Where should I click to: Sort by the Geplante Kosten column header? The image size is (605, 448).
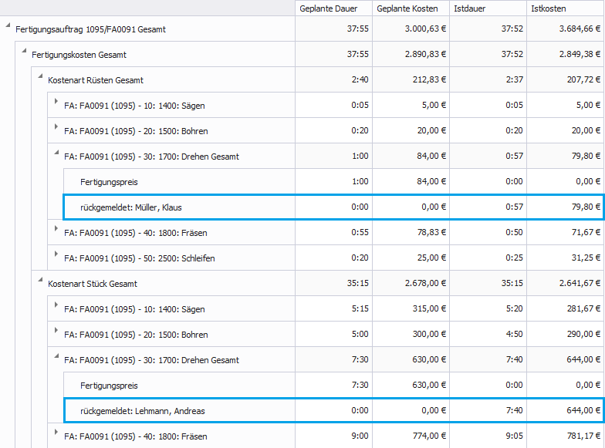pos(407,8)
